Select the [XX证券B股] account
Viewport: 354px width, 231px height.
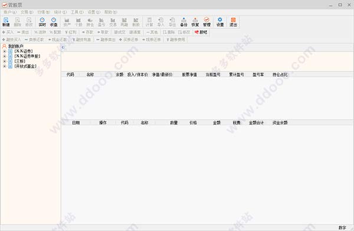point(27,56)
